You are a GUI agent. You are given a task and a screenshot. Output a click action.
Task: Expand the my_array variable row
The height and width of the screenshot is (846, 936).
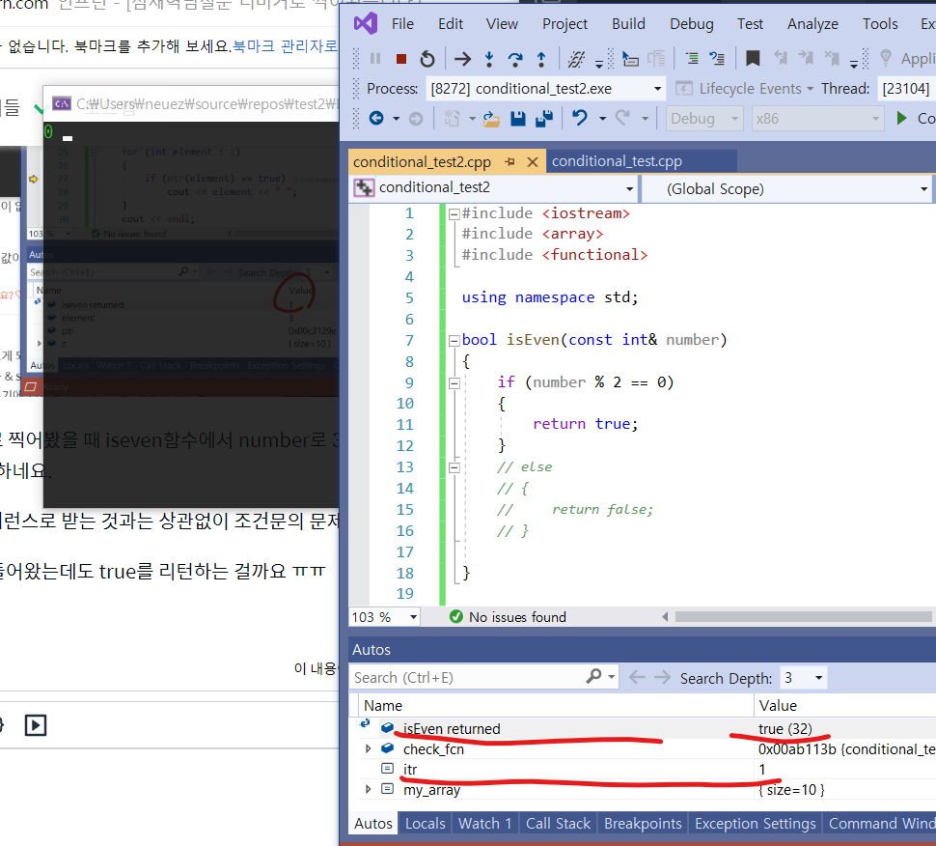coord(368,789)
